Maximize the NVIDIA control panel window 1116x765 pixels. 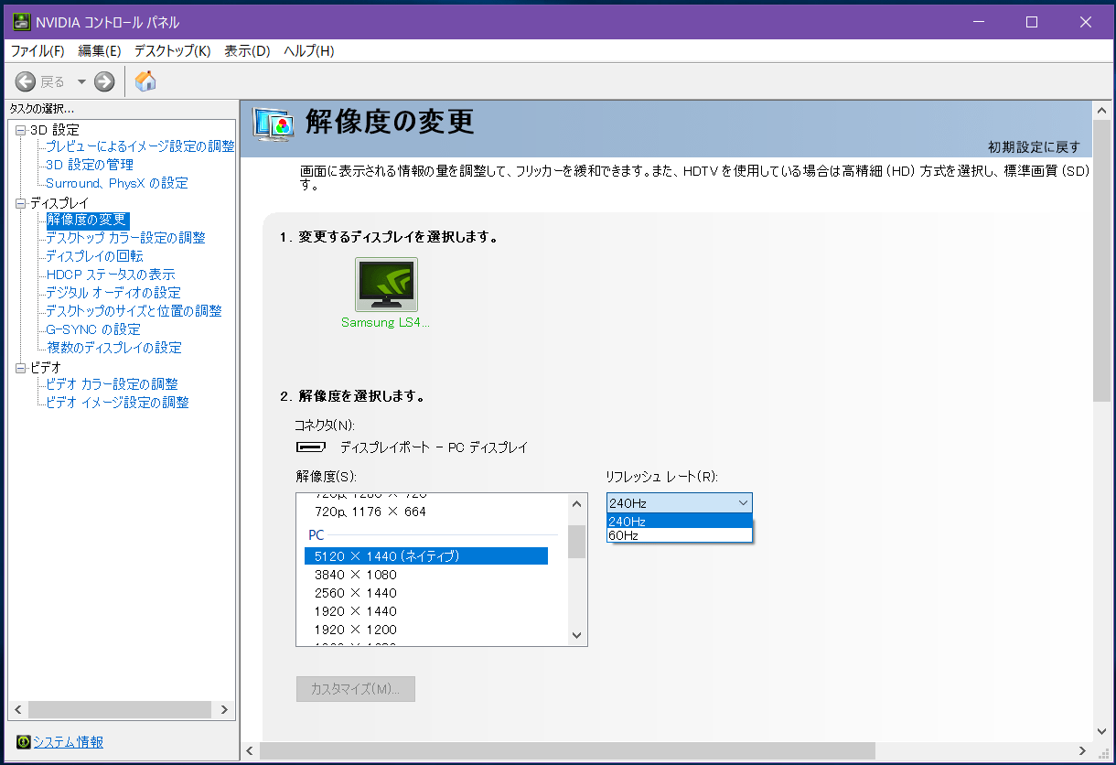(x=1032, y=21)
